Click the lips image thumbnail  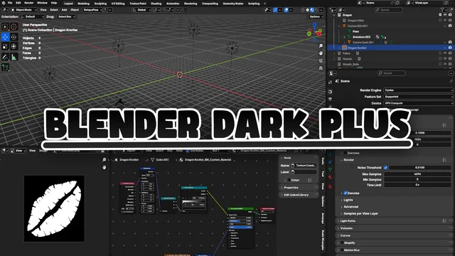click(54, 208)
